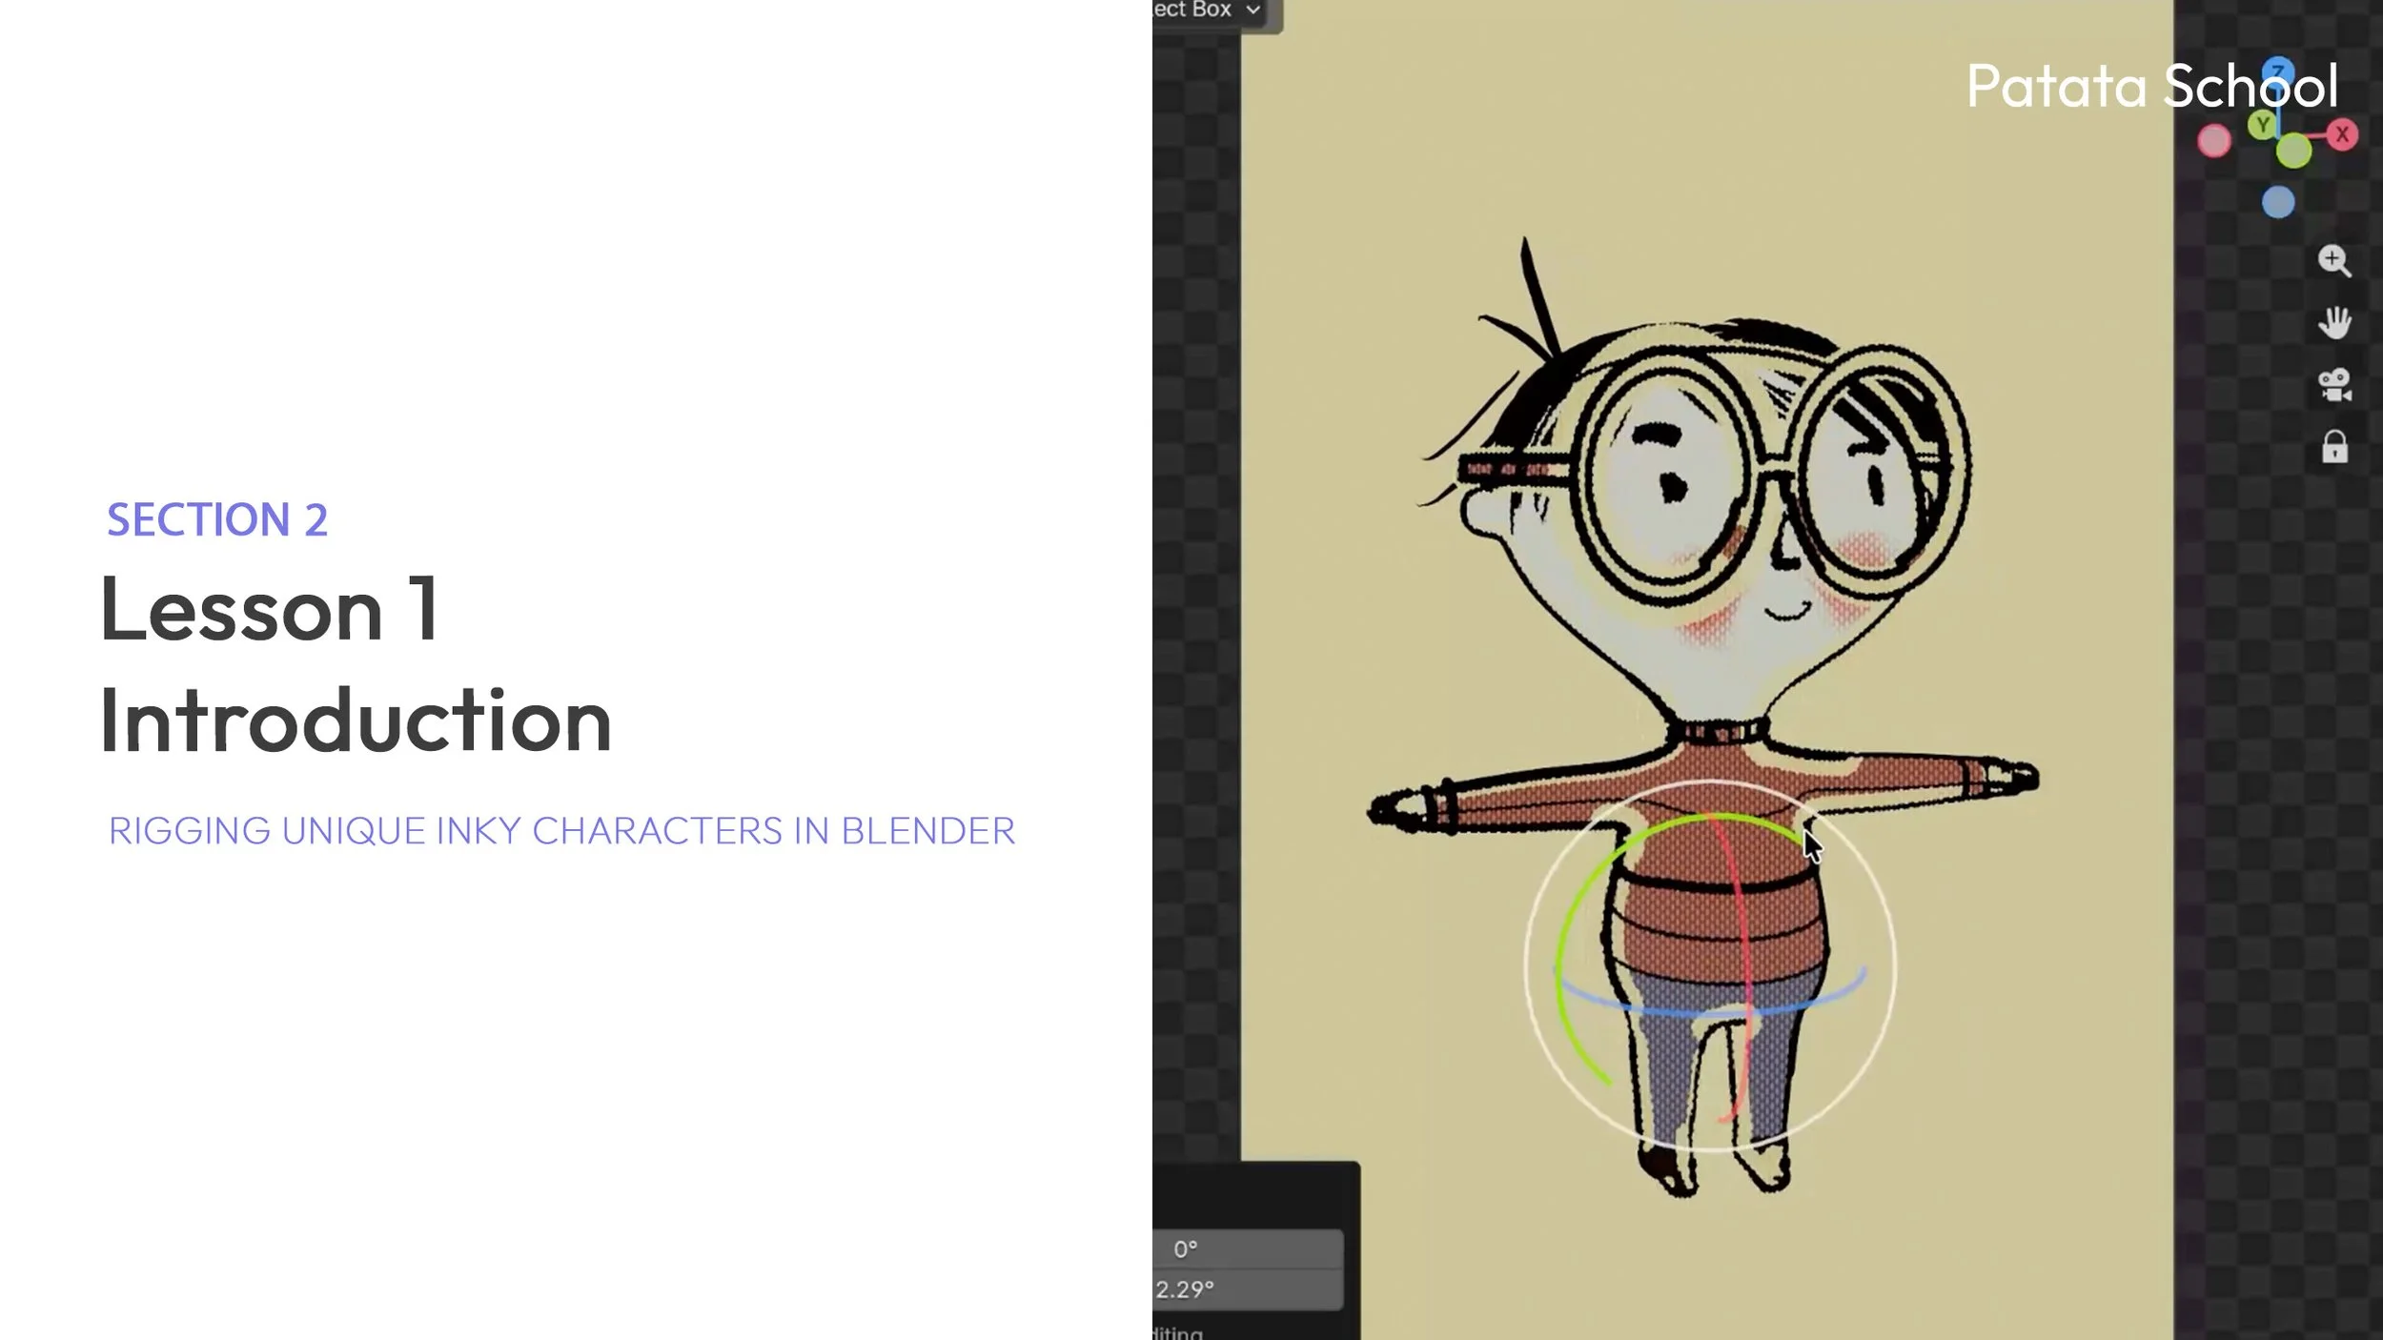Click the green Y axis on the gizmo
Viewport: 2383px width, 1340px height.
coord(2262,125)
